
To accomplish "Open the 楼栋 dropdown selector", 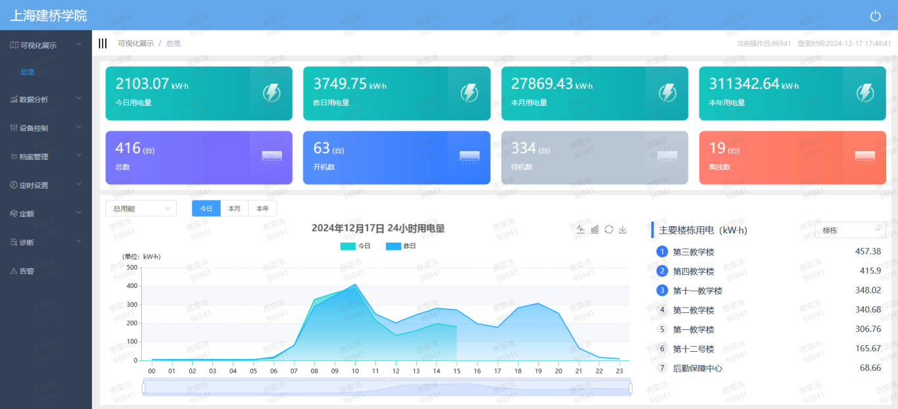I will click(849, 230).
